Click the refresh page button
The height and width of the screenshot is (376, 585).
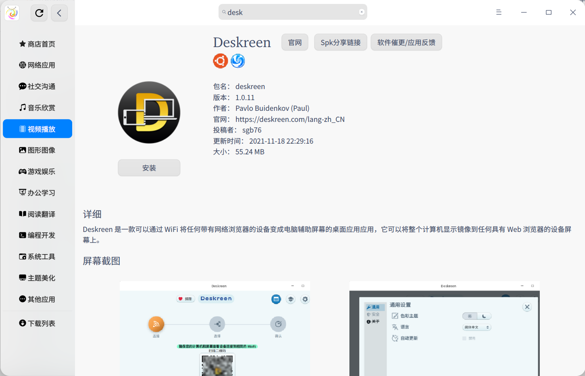39,13
